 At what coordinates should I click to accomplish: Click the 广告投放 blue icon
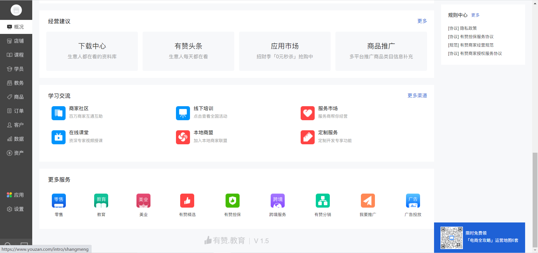[x=413, y=201]
